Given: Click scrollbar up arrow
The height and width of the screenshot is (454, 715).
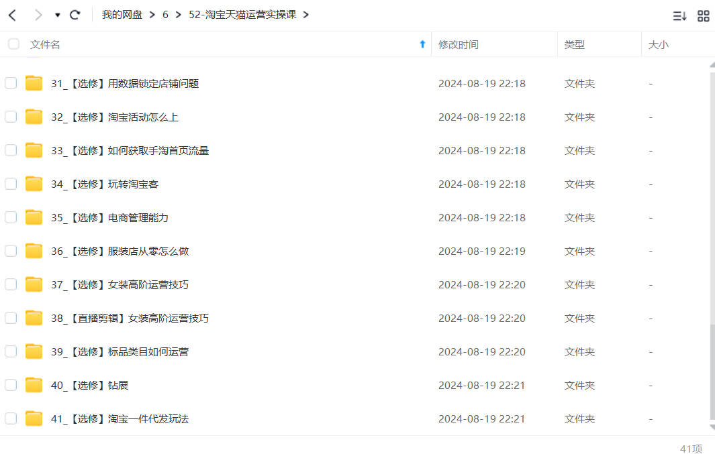Looking at the screenshot, I should pyautogui.click(x=712, y=65).
